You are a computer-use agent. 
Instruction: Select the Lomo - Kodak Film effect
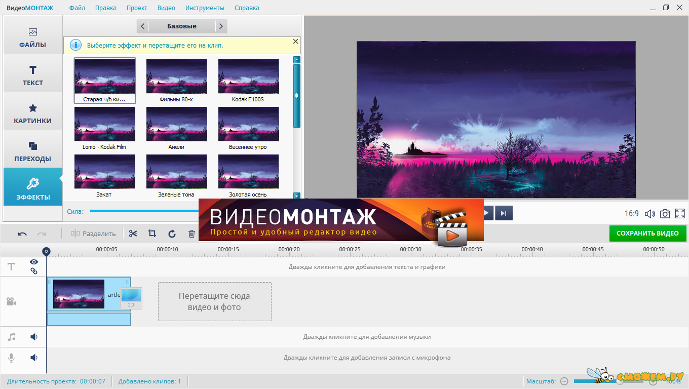(105, 128)
